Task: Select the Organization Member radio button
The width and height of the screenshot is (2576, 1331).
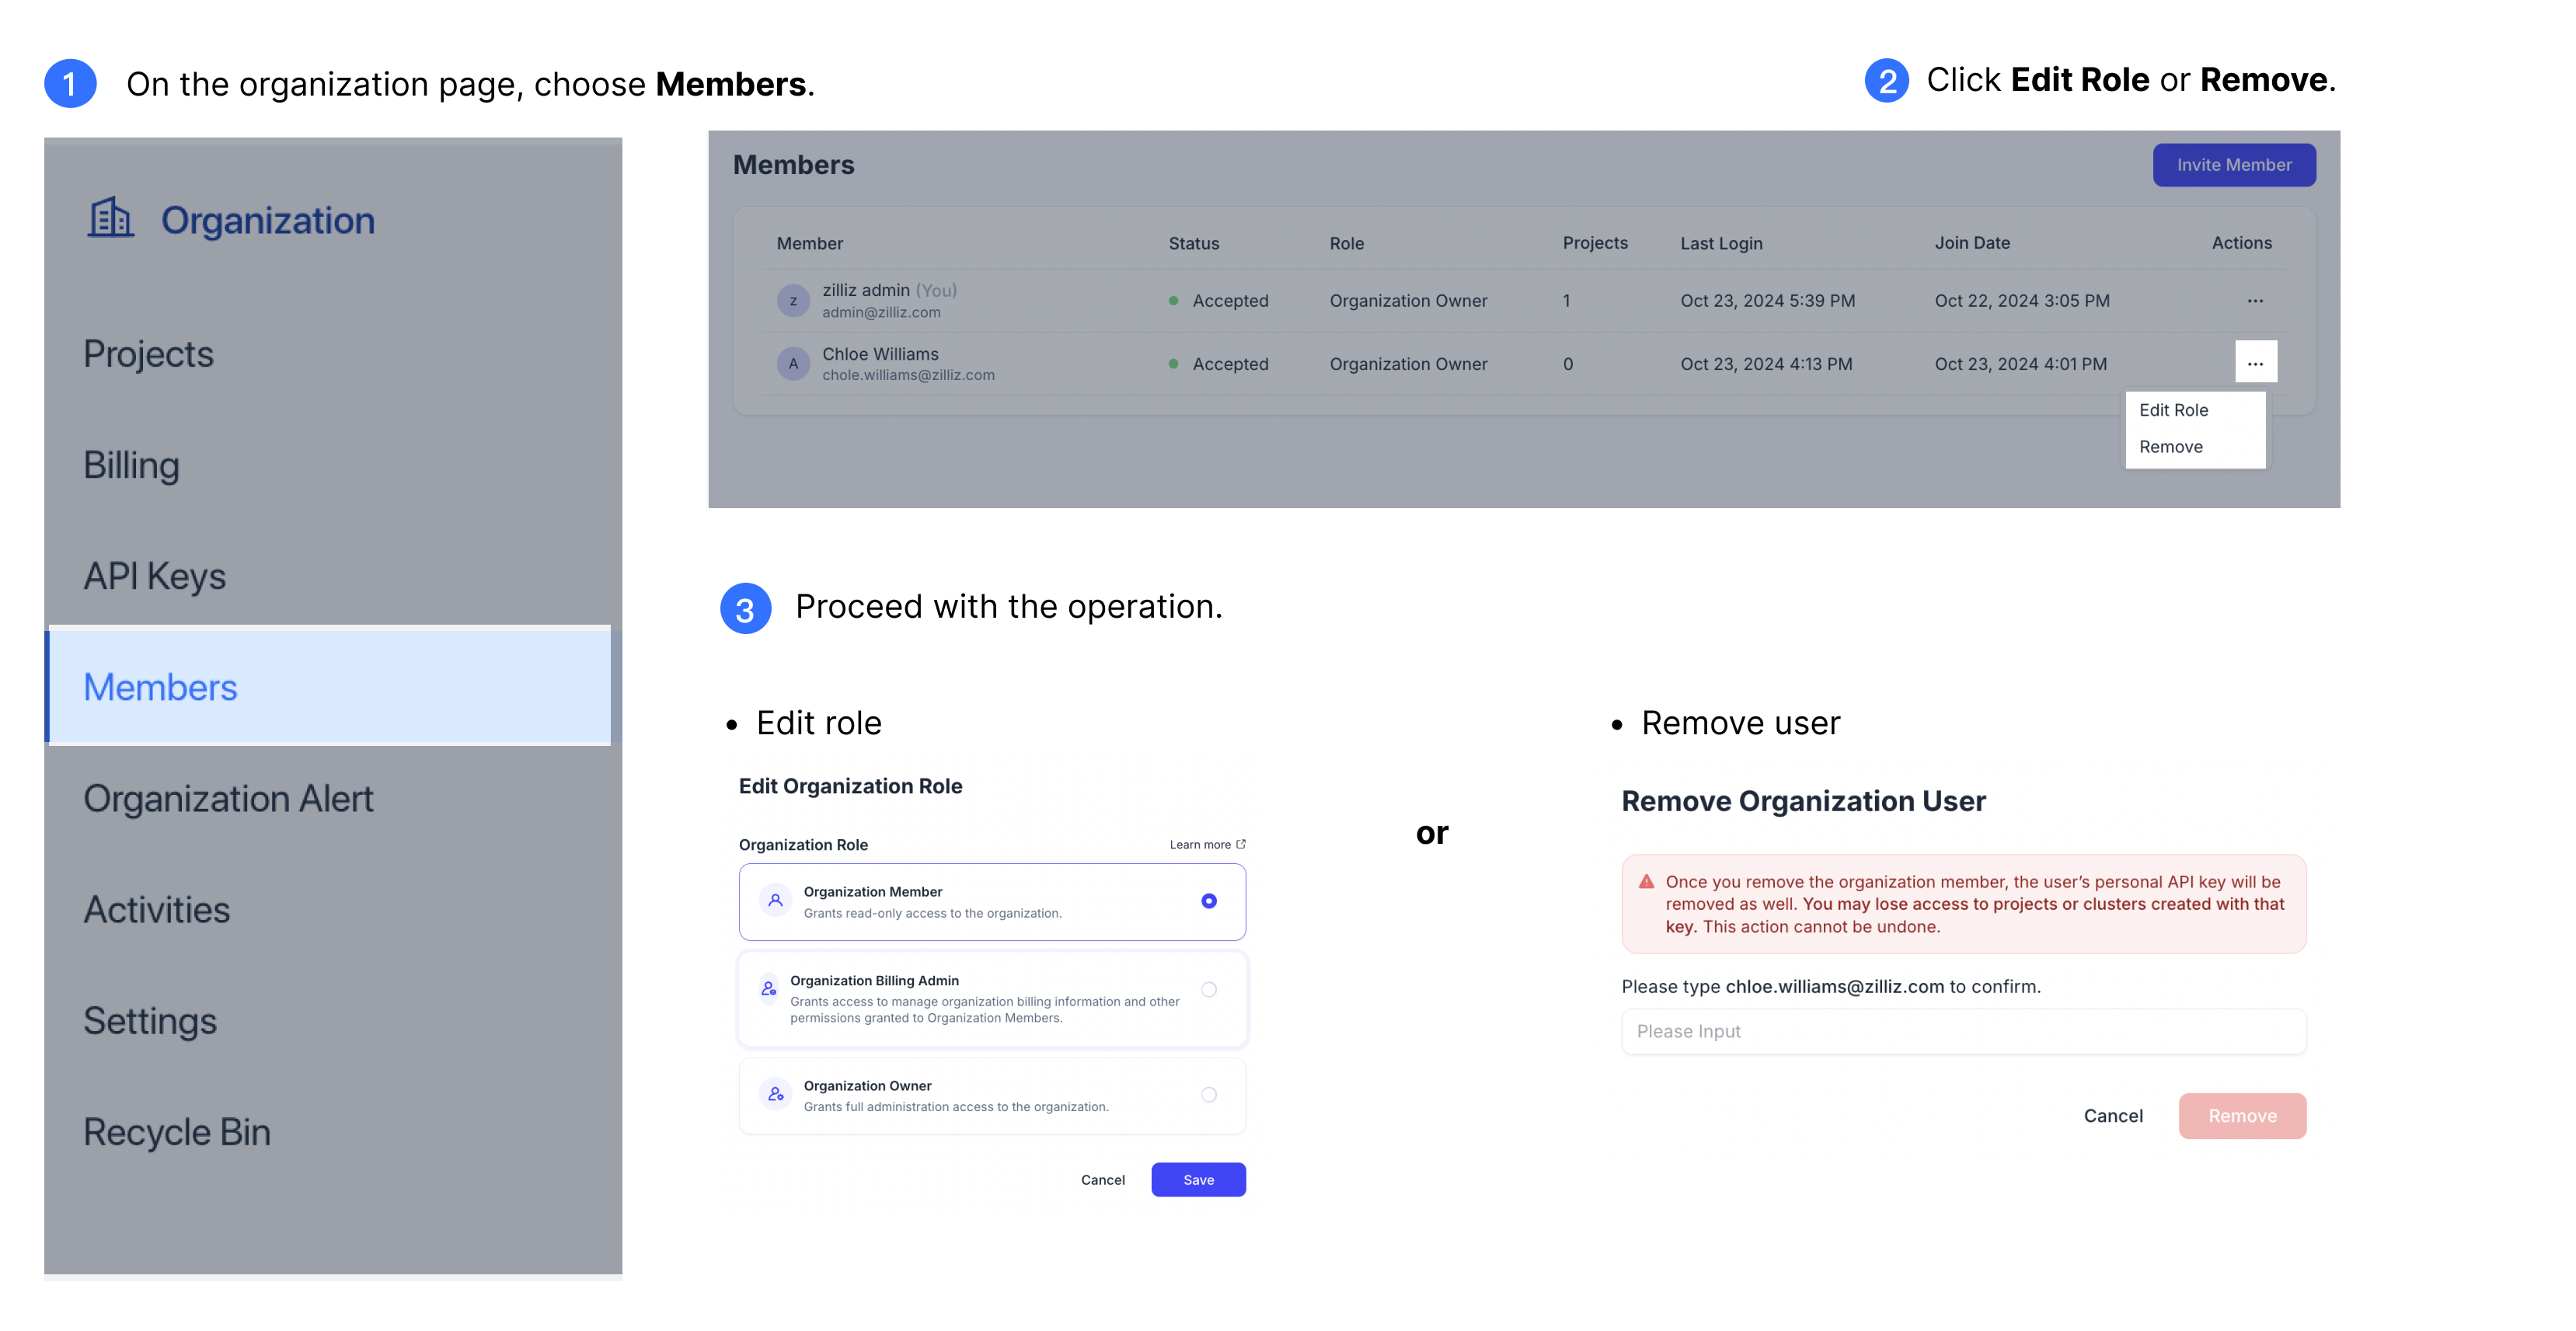Action: pyautogui.click(x=1209, y=901)
